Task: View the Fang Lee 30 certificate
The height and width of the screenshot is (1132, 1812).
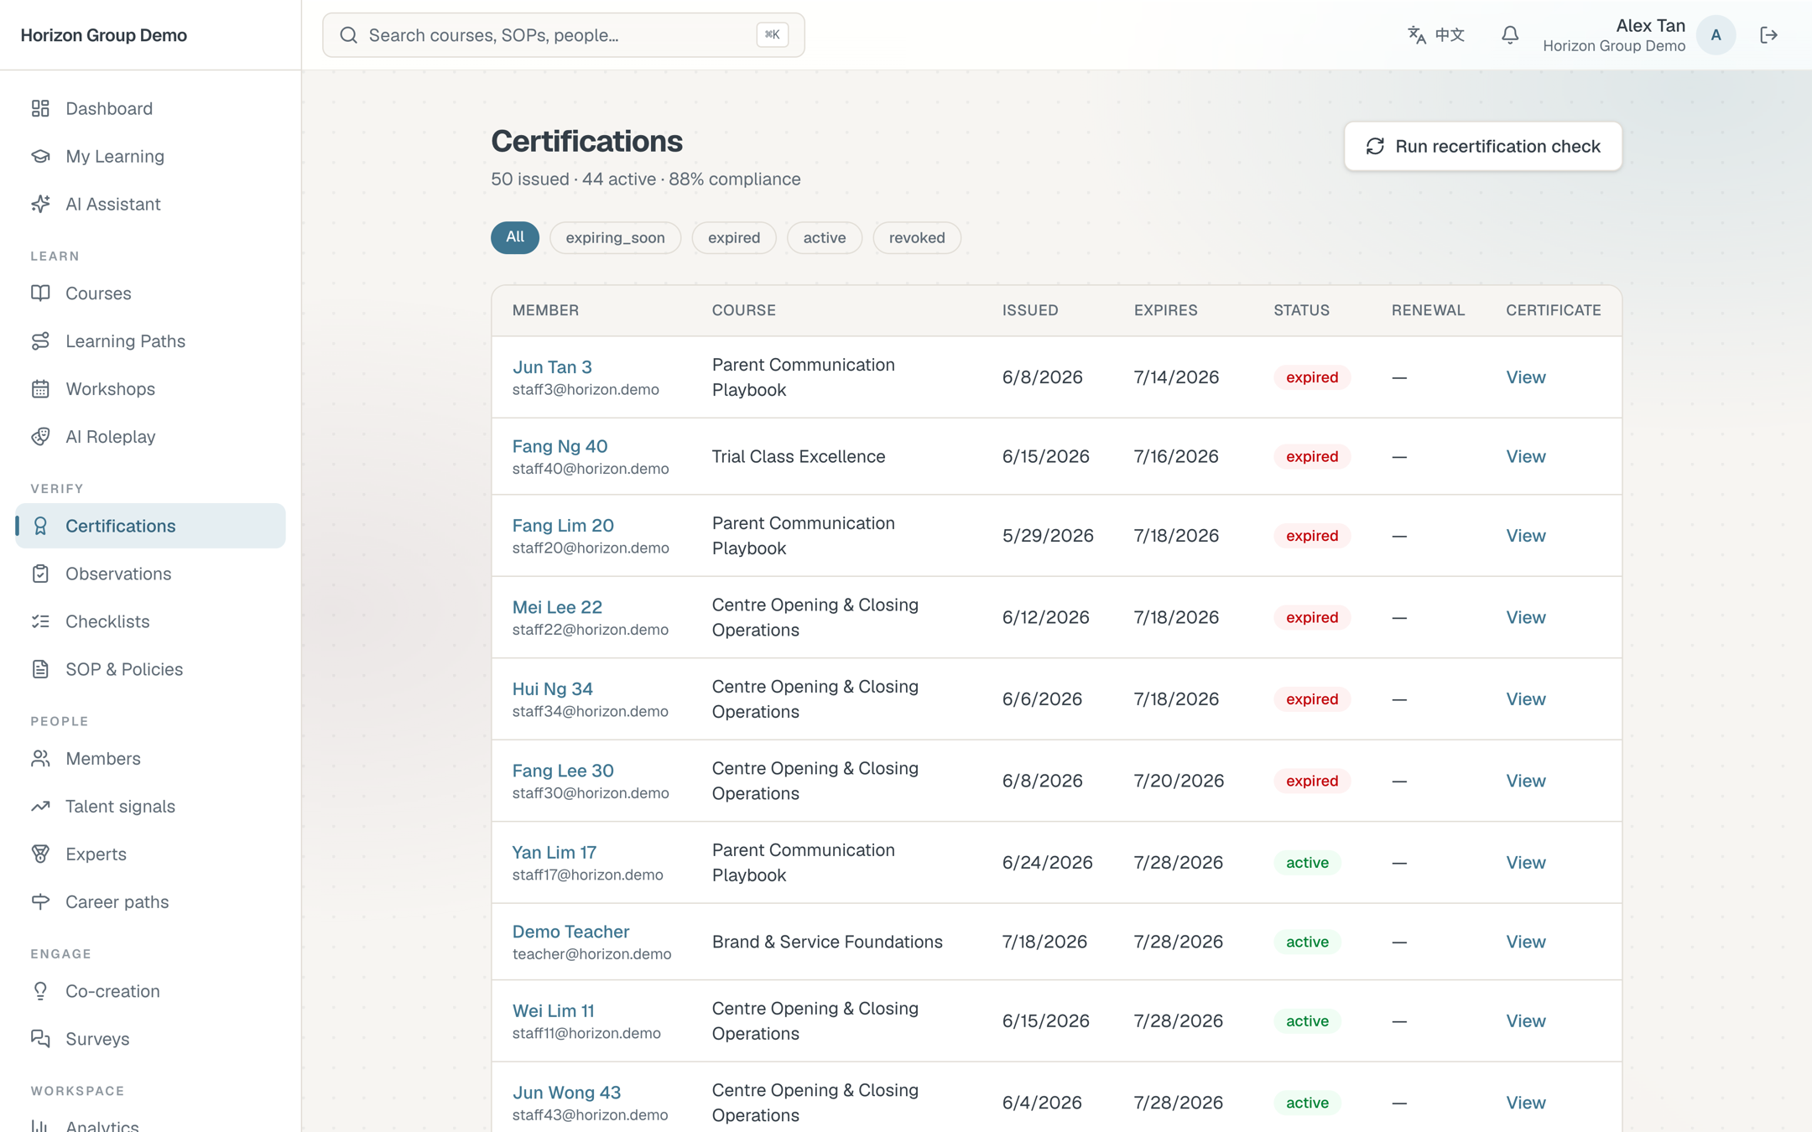Action: pyautogui.click(x=1525, y=781)
